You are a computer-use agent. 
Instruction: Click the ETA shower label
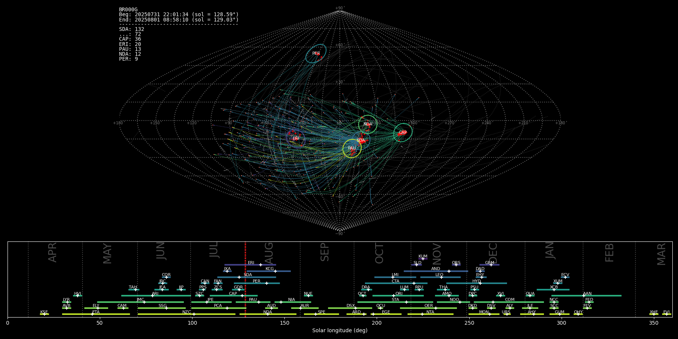point(96,312)
